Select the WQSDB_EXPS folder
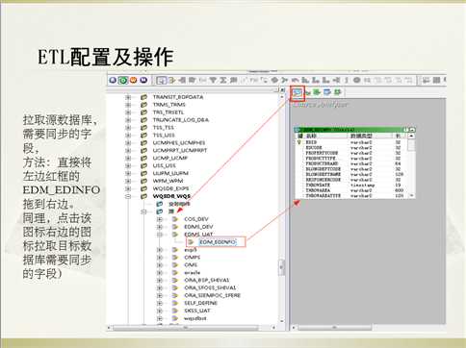This screenshot has width=466, height=348. 170,188
